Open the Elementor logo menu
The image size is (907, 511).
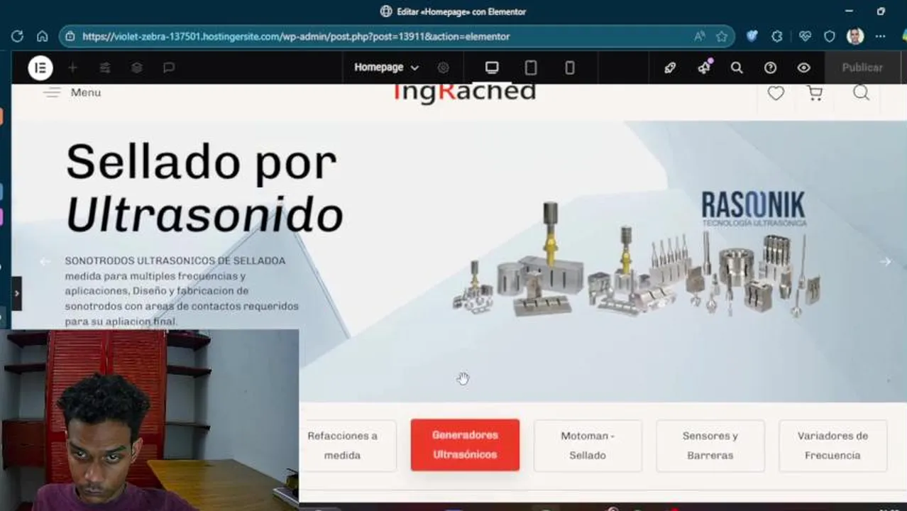click(x=40, y=67)
